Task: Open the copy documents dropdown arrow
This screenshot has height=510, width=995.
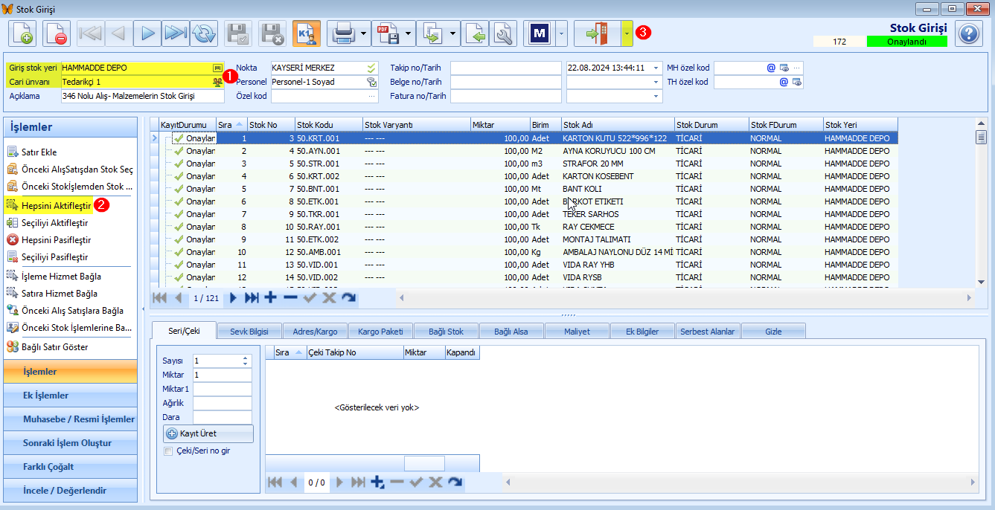Action: pyautogui.click(x=453, y=33)
